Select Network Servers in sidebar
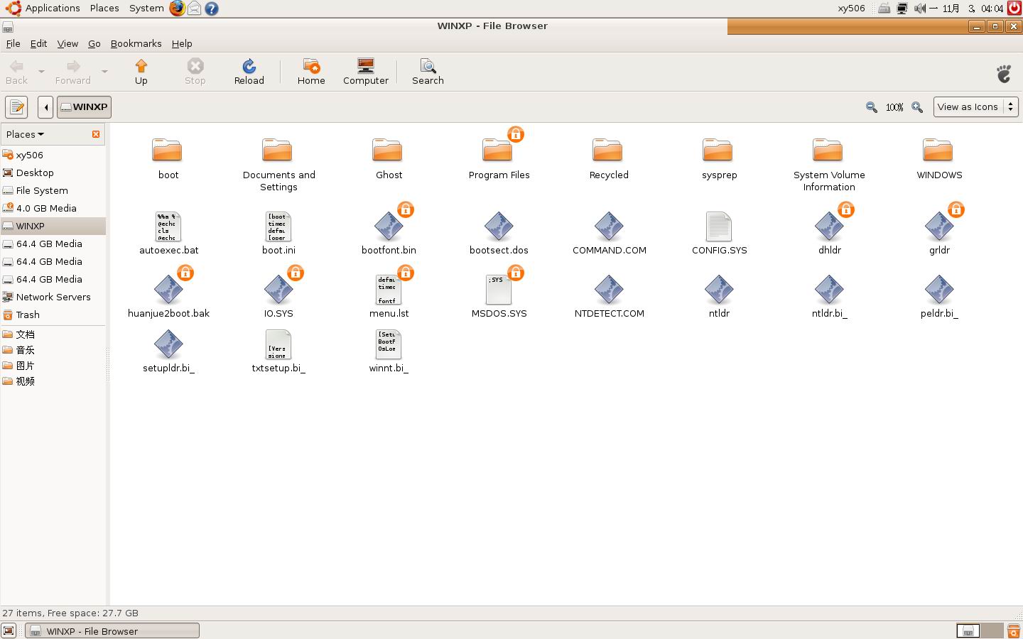1023x639 pixels. pos(53,297)
